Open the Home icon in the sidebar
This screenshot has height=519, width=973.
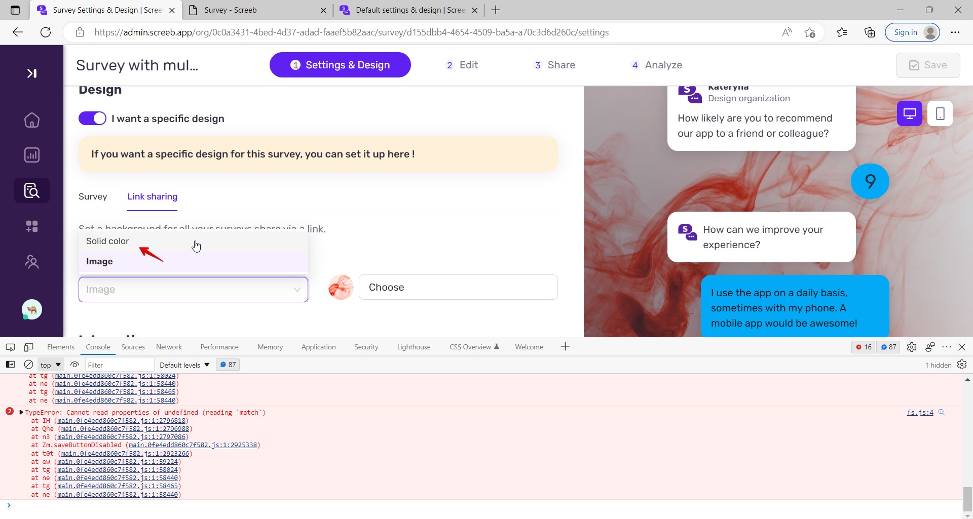[x=31, y=120]
